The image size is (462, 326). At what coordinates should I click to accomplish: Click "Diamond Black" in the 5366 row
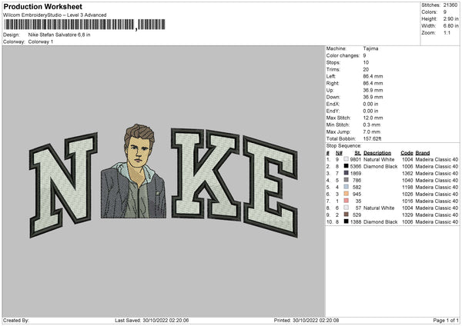coord(380,166)
